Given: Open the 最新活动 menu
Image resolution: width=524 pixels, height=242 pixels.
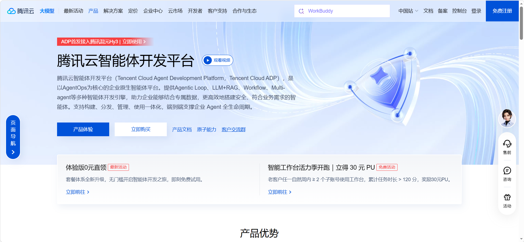Looking at the screenshot, I should click(x=73, y=11).
